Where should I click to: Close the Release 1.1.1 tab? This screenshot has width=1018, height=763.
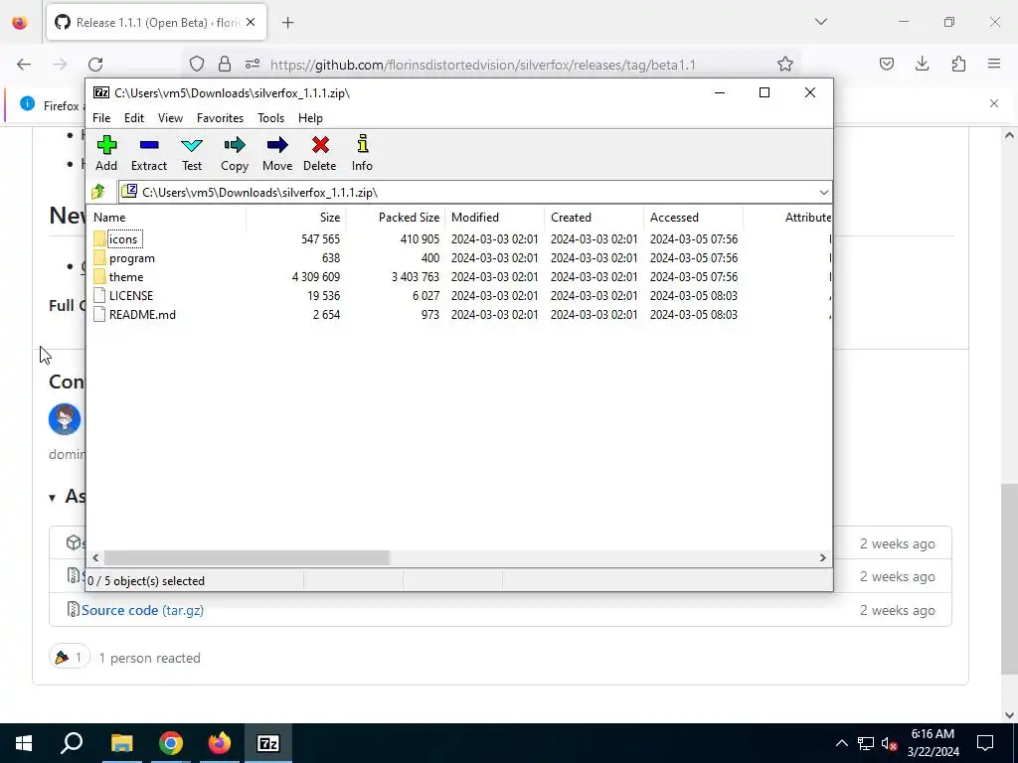click(251, 23)
